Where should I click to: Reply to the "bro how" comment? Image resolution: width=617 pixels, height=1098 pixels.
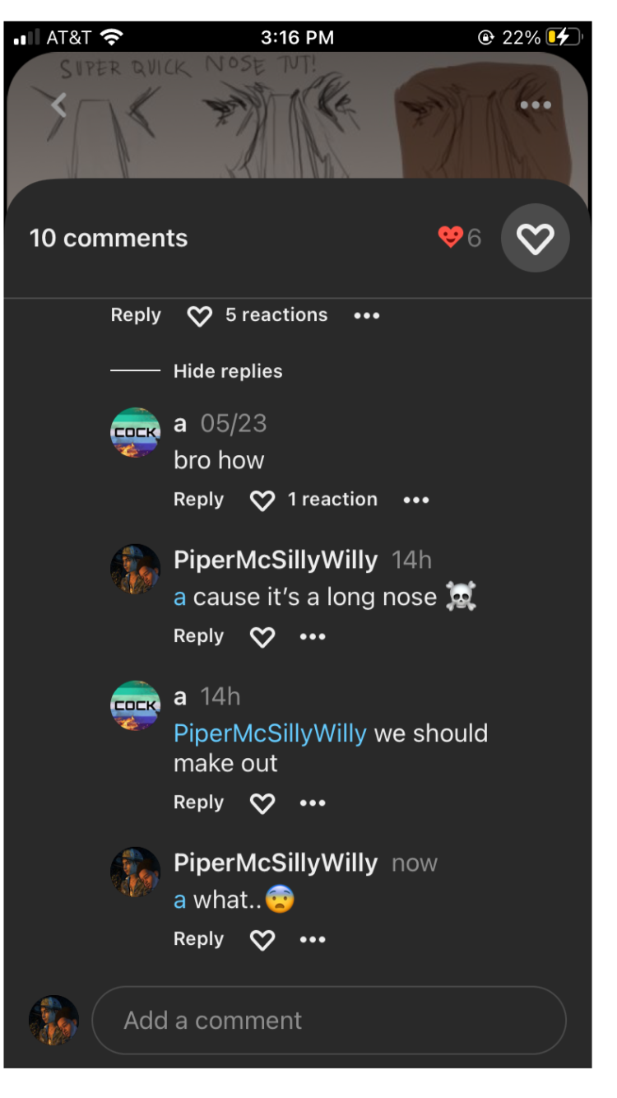pos(198,500)
